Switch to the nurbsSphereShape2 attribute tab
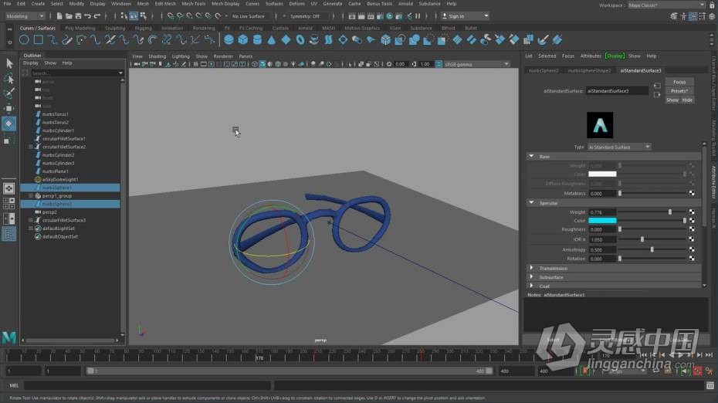The image size is (718, 403). click(x=589, y=70)
